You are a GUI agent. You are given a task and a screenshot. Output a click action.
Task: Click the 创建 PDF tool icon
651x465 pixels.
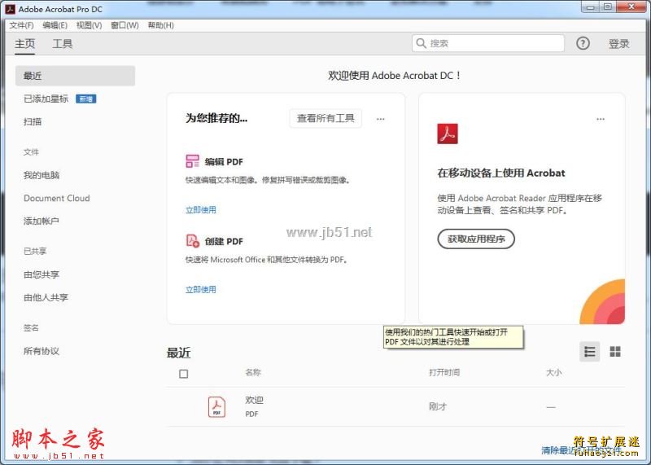click(x=192, y=240)
